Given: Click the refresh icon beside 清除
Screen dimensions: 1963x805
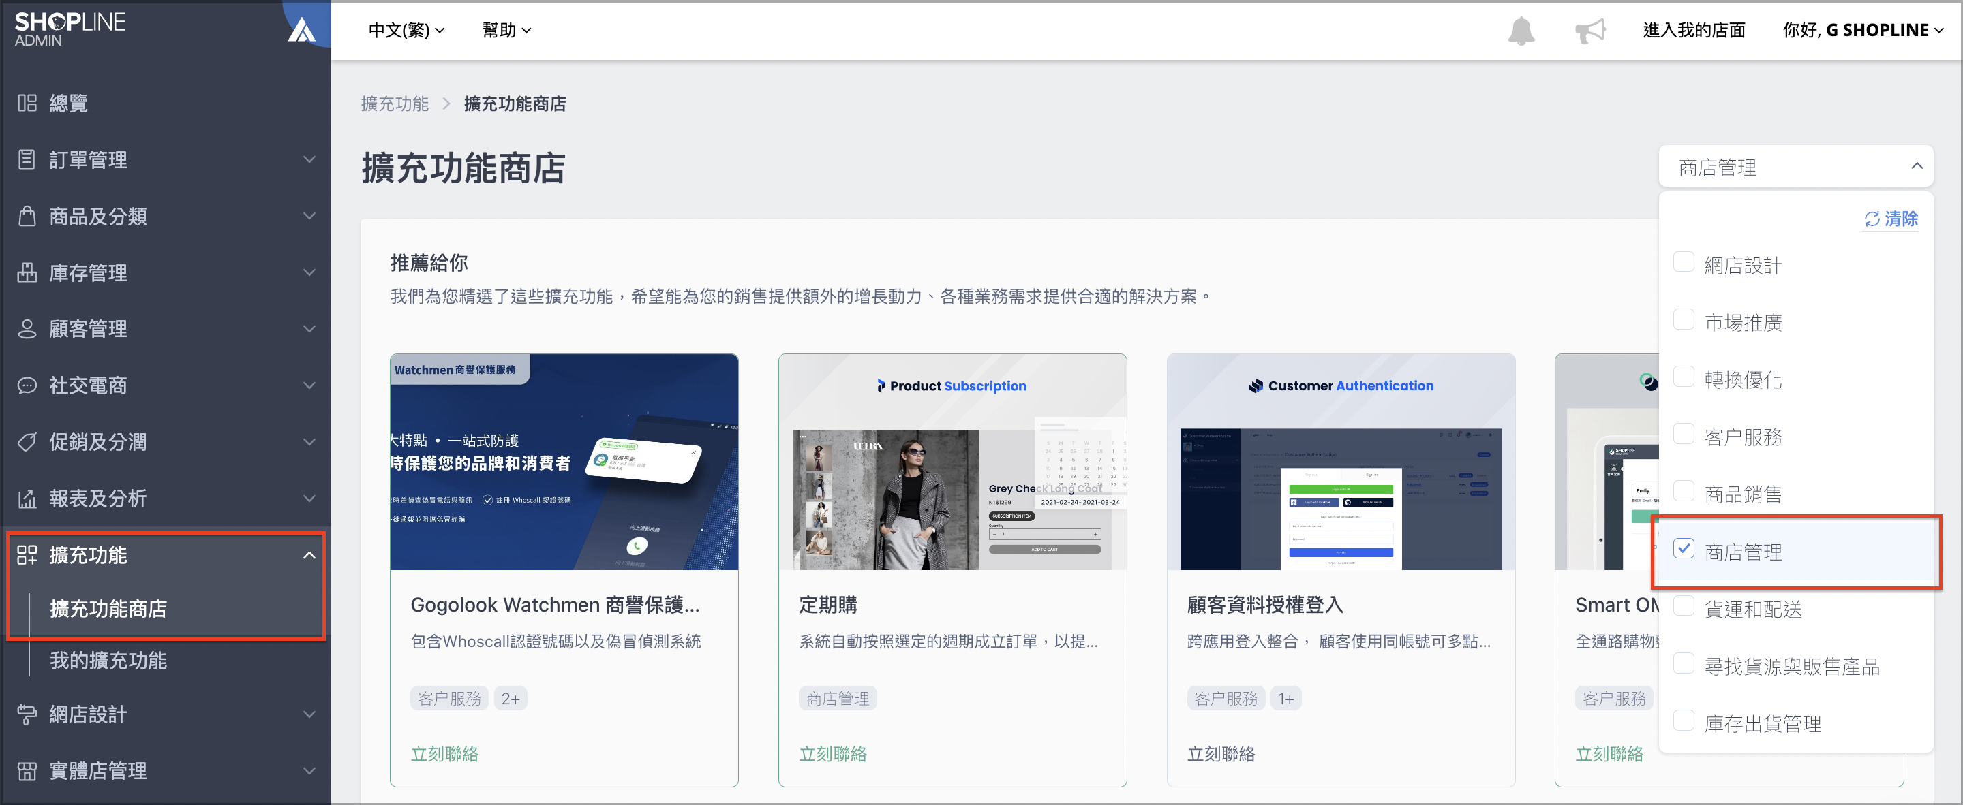Looking at the screenshot, I should (1872, 219).
